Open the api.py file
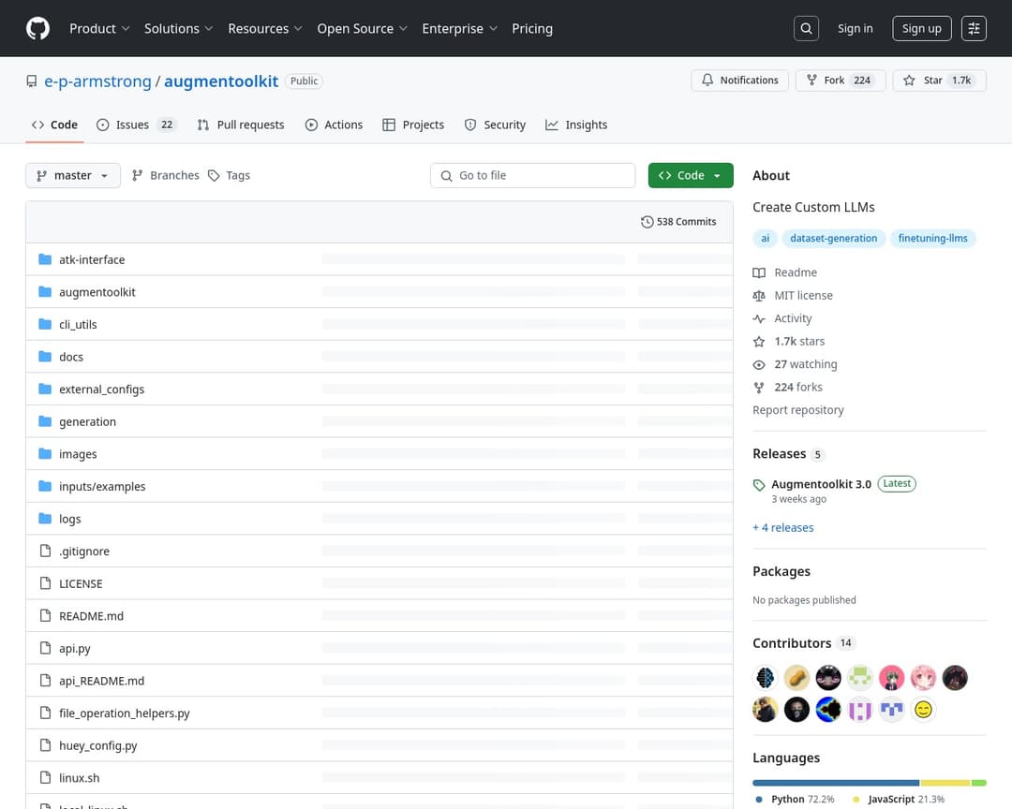This screenshot has height=809, width=1012. 75,648
